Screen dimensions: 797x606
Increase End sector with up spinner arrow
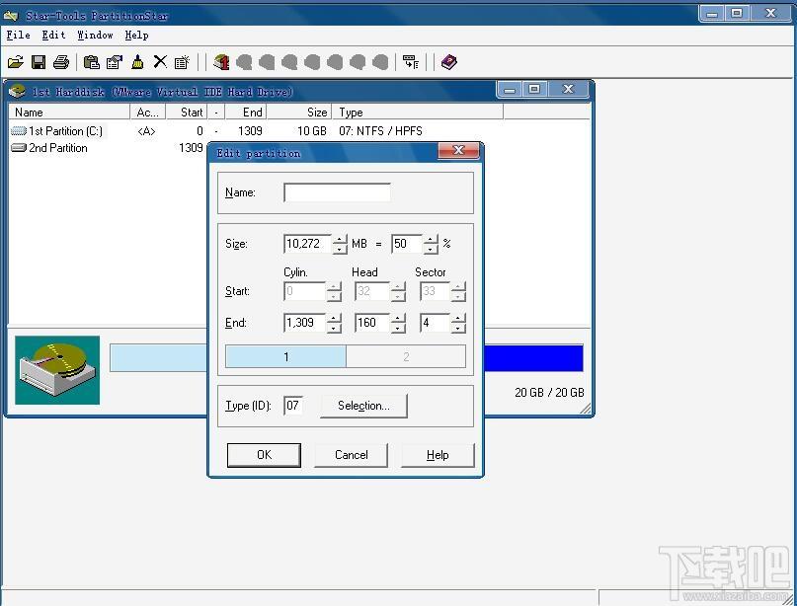pyautogui.click(x=458, y=318)
